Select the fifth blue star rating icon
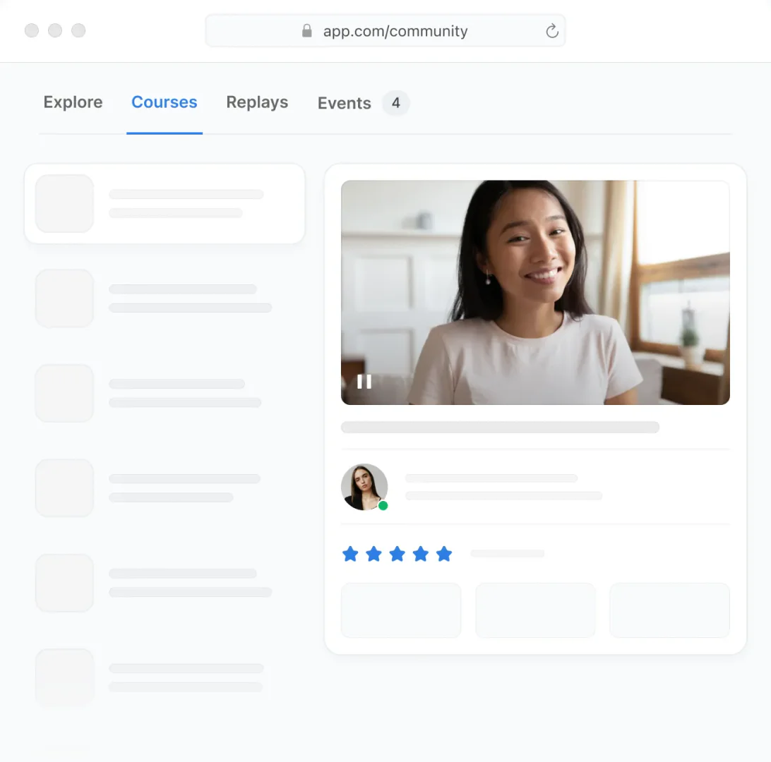 coord(444,554)
